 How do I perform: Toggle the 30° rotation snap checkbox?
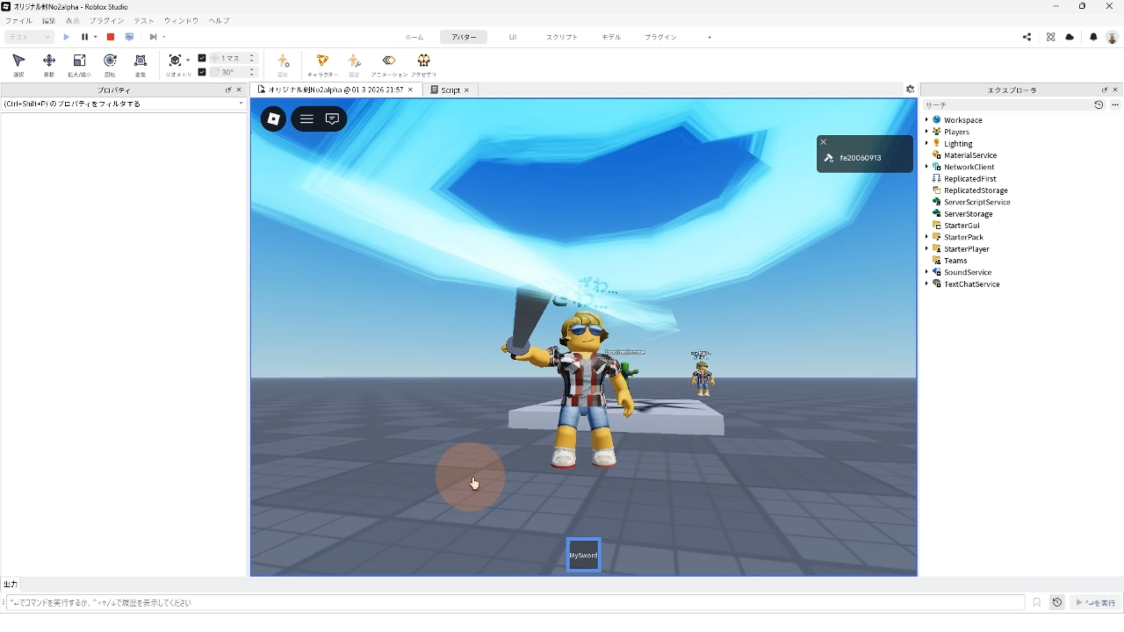pos(202,72)
